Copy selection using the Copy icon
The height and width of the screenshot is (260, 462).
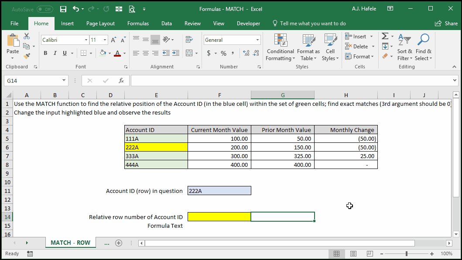(26, 46)
